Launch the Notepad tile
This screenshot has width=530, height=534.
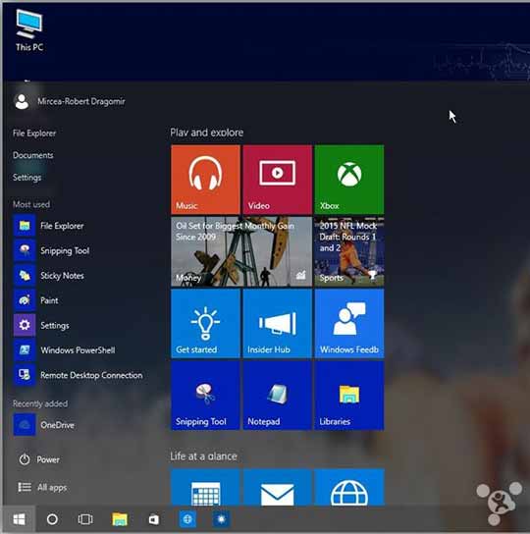point(277,396)
